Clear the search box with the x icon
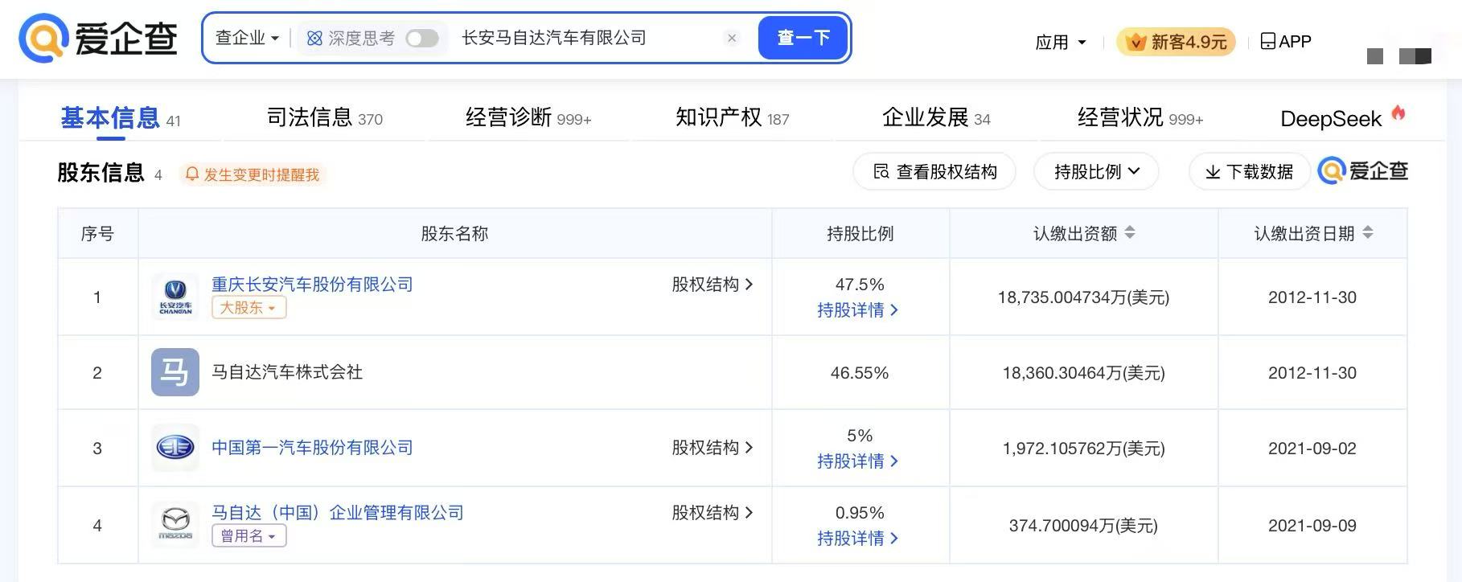 [x=732, y=38]
